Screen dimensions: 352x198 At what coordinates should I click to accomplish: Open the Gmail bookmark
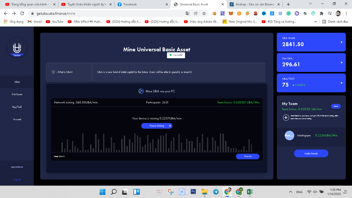point(35,22)
